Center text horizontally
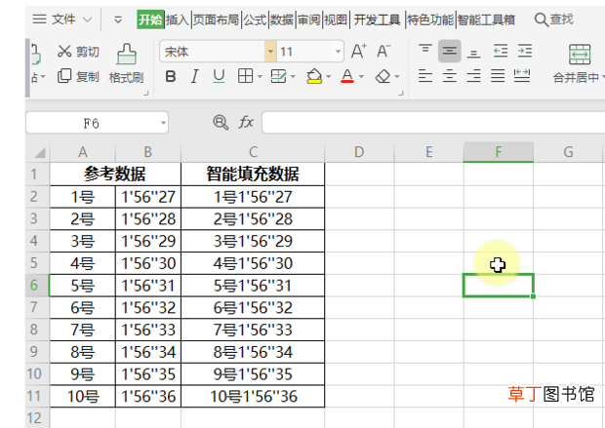Viewport: 605px width, 428px height. coord(450,76)
